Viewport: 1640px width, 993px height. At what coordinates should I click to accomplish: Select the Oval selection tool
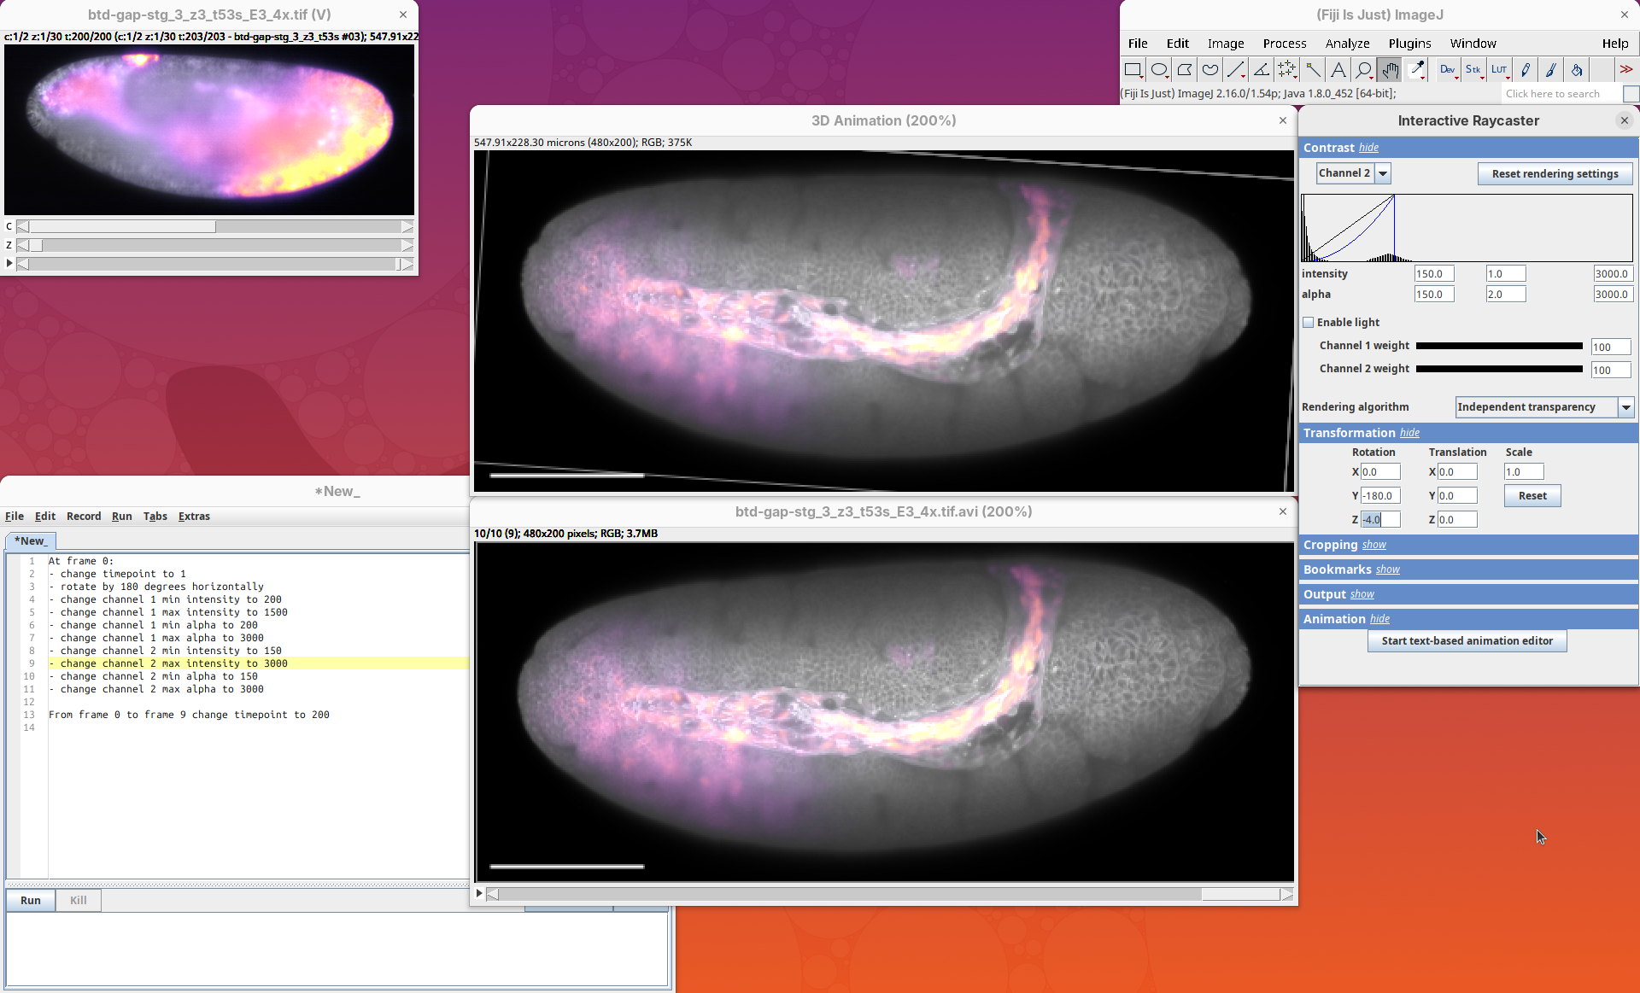point(1158,70)
